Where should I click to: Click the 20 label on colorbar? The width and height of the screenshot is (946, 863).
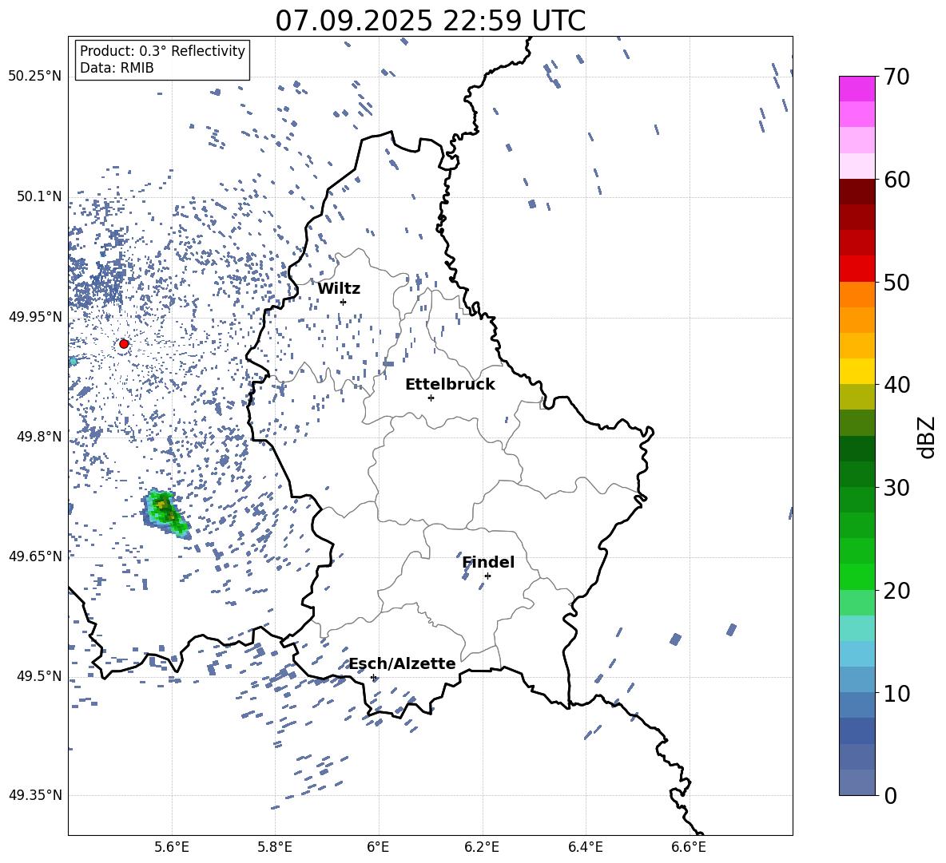(x=896, y=591)
